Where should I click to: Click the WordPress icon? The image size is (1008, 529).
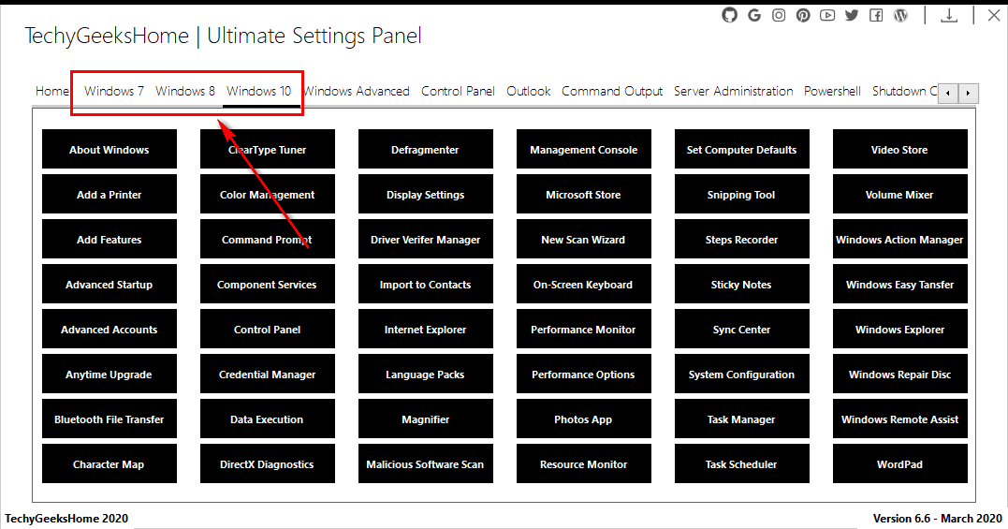click(900, 15)
